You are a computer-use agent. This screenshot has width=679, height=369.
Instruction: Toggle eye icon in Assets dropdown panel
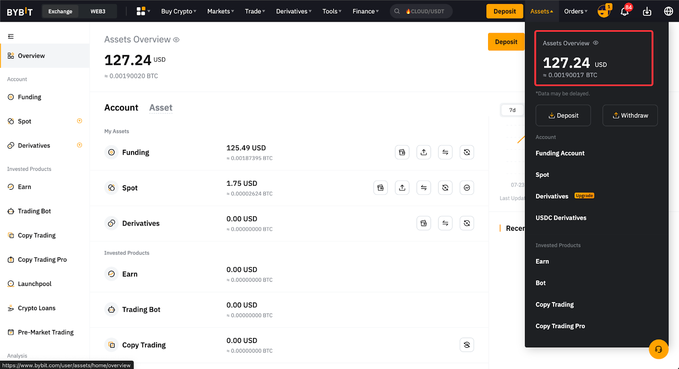tap(595, 43)
